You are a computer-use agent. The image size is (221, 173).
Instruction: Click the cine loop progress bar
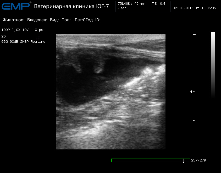(150, 160)
